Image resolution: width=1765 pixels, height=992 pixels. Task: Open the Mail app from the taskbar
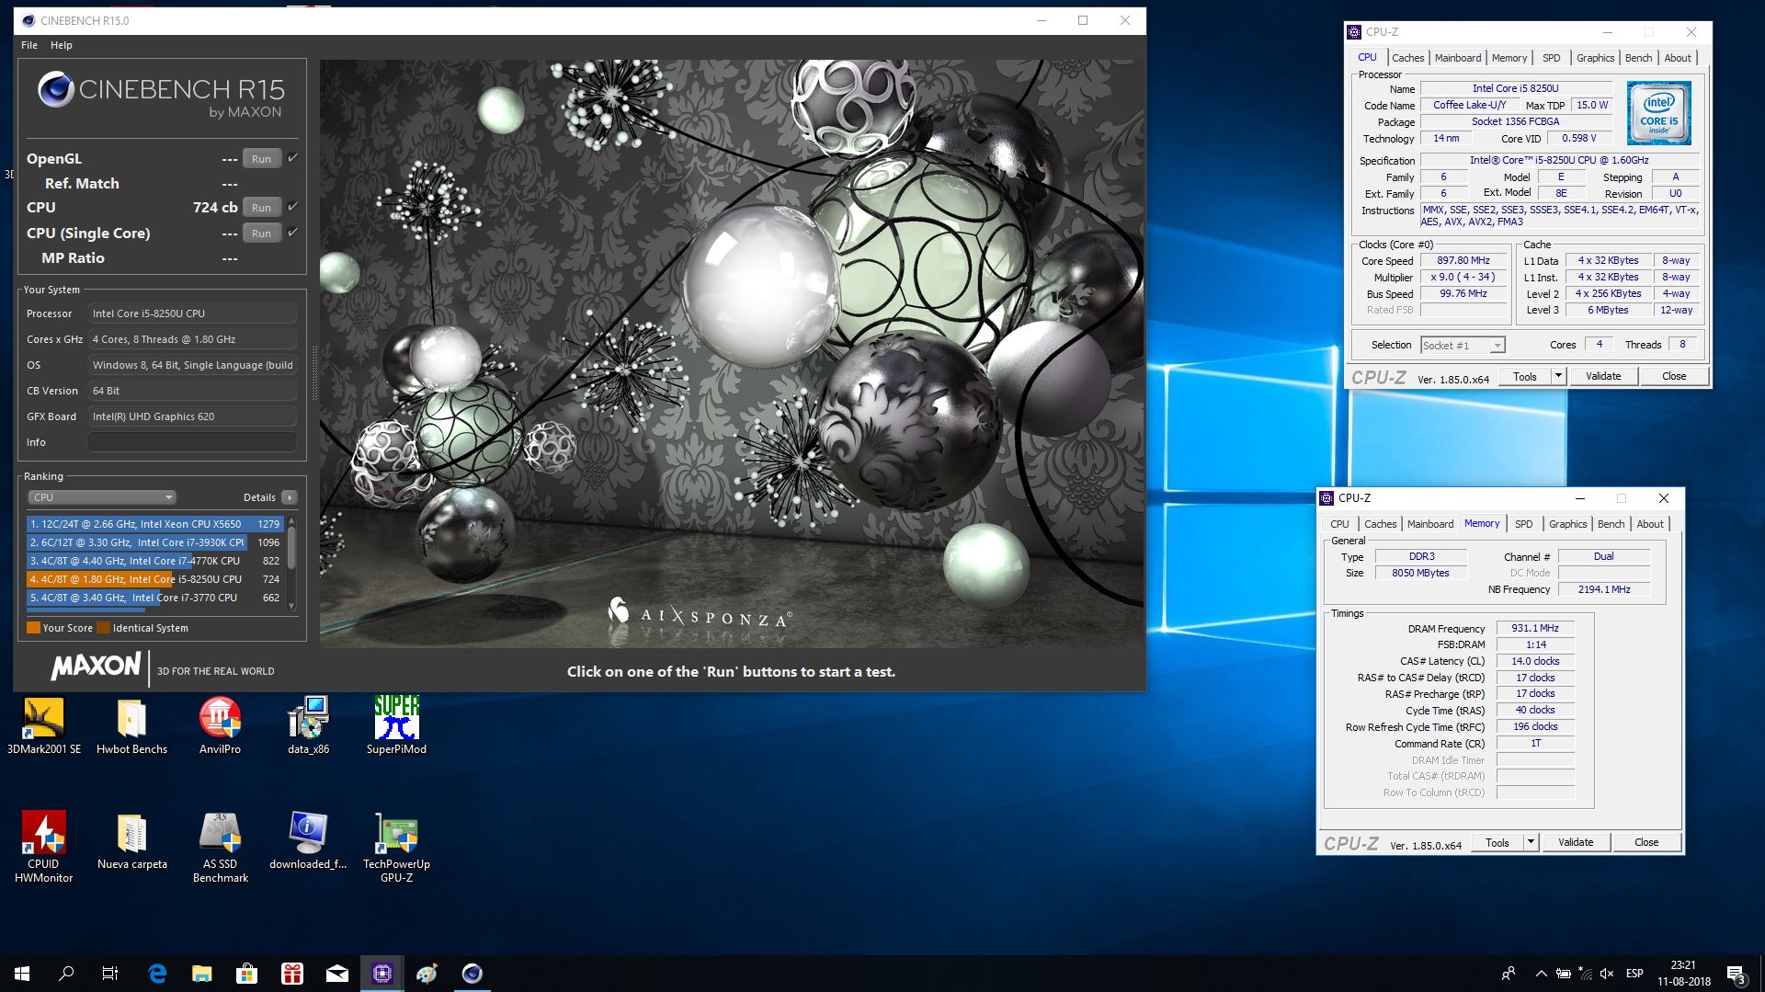click(337, 974)
